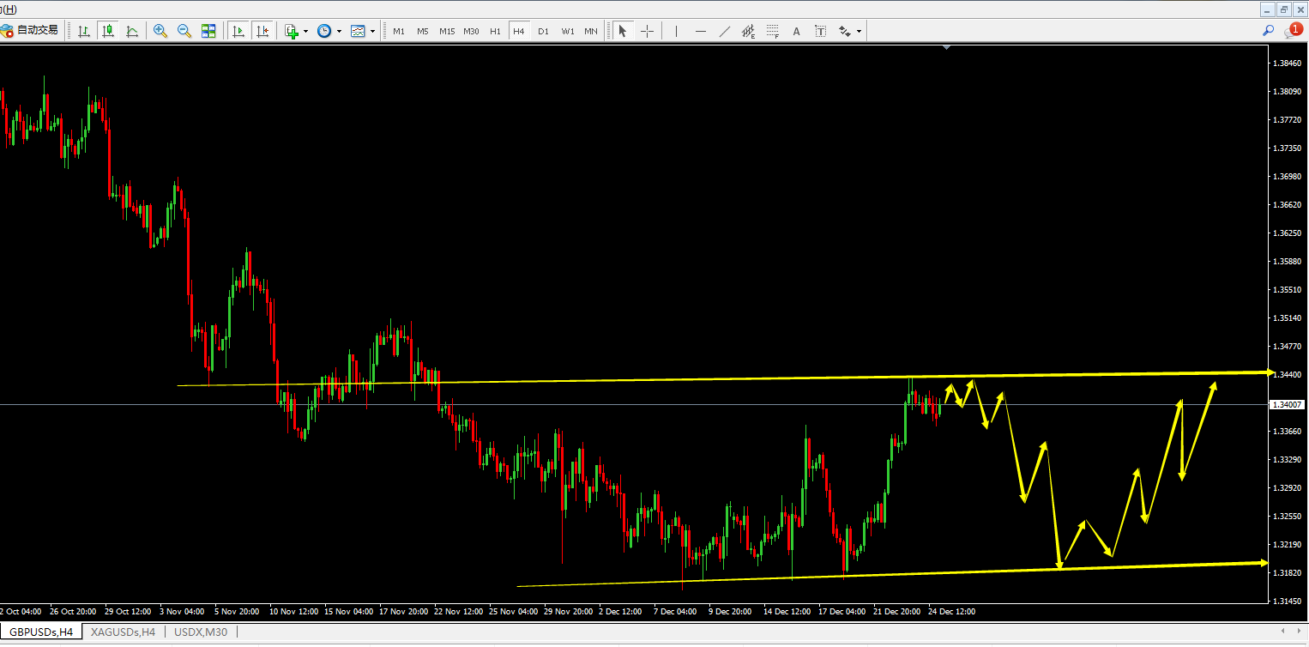Viewport: 1309px width, 647px height.
Task: Activate the cursor arrow tool
Action: click(623, 31)
